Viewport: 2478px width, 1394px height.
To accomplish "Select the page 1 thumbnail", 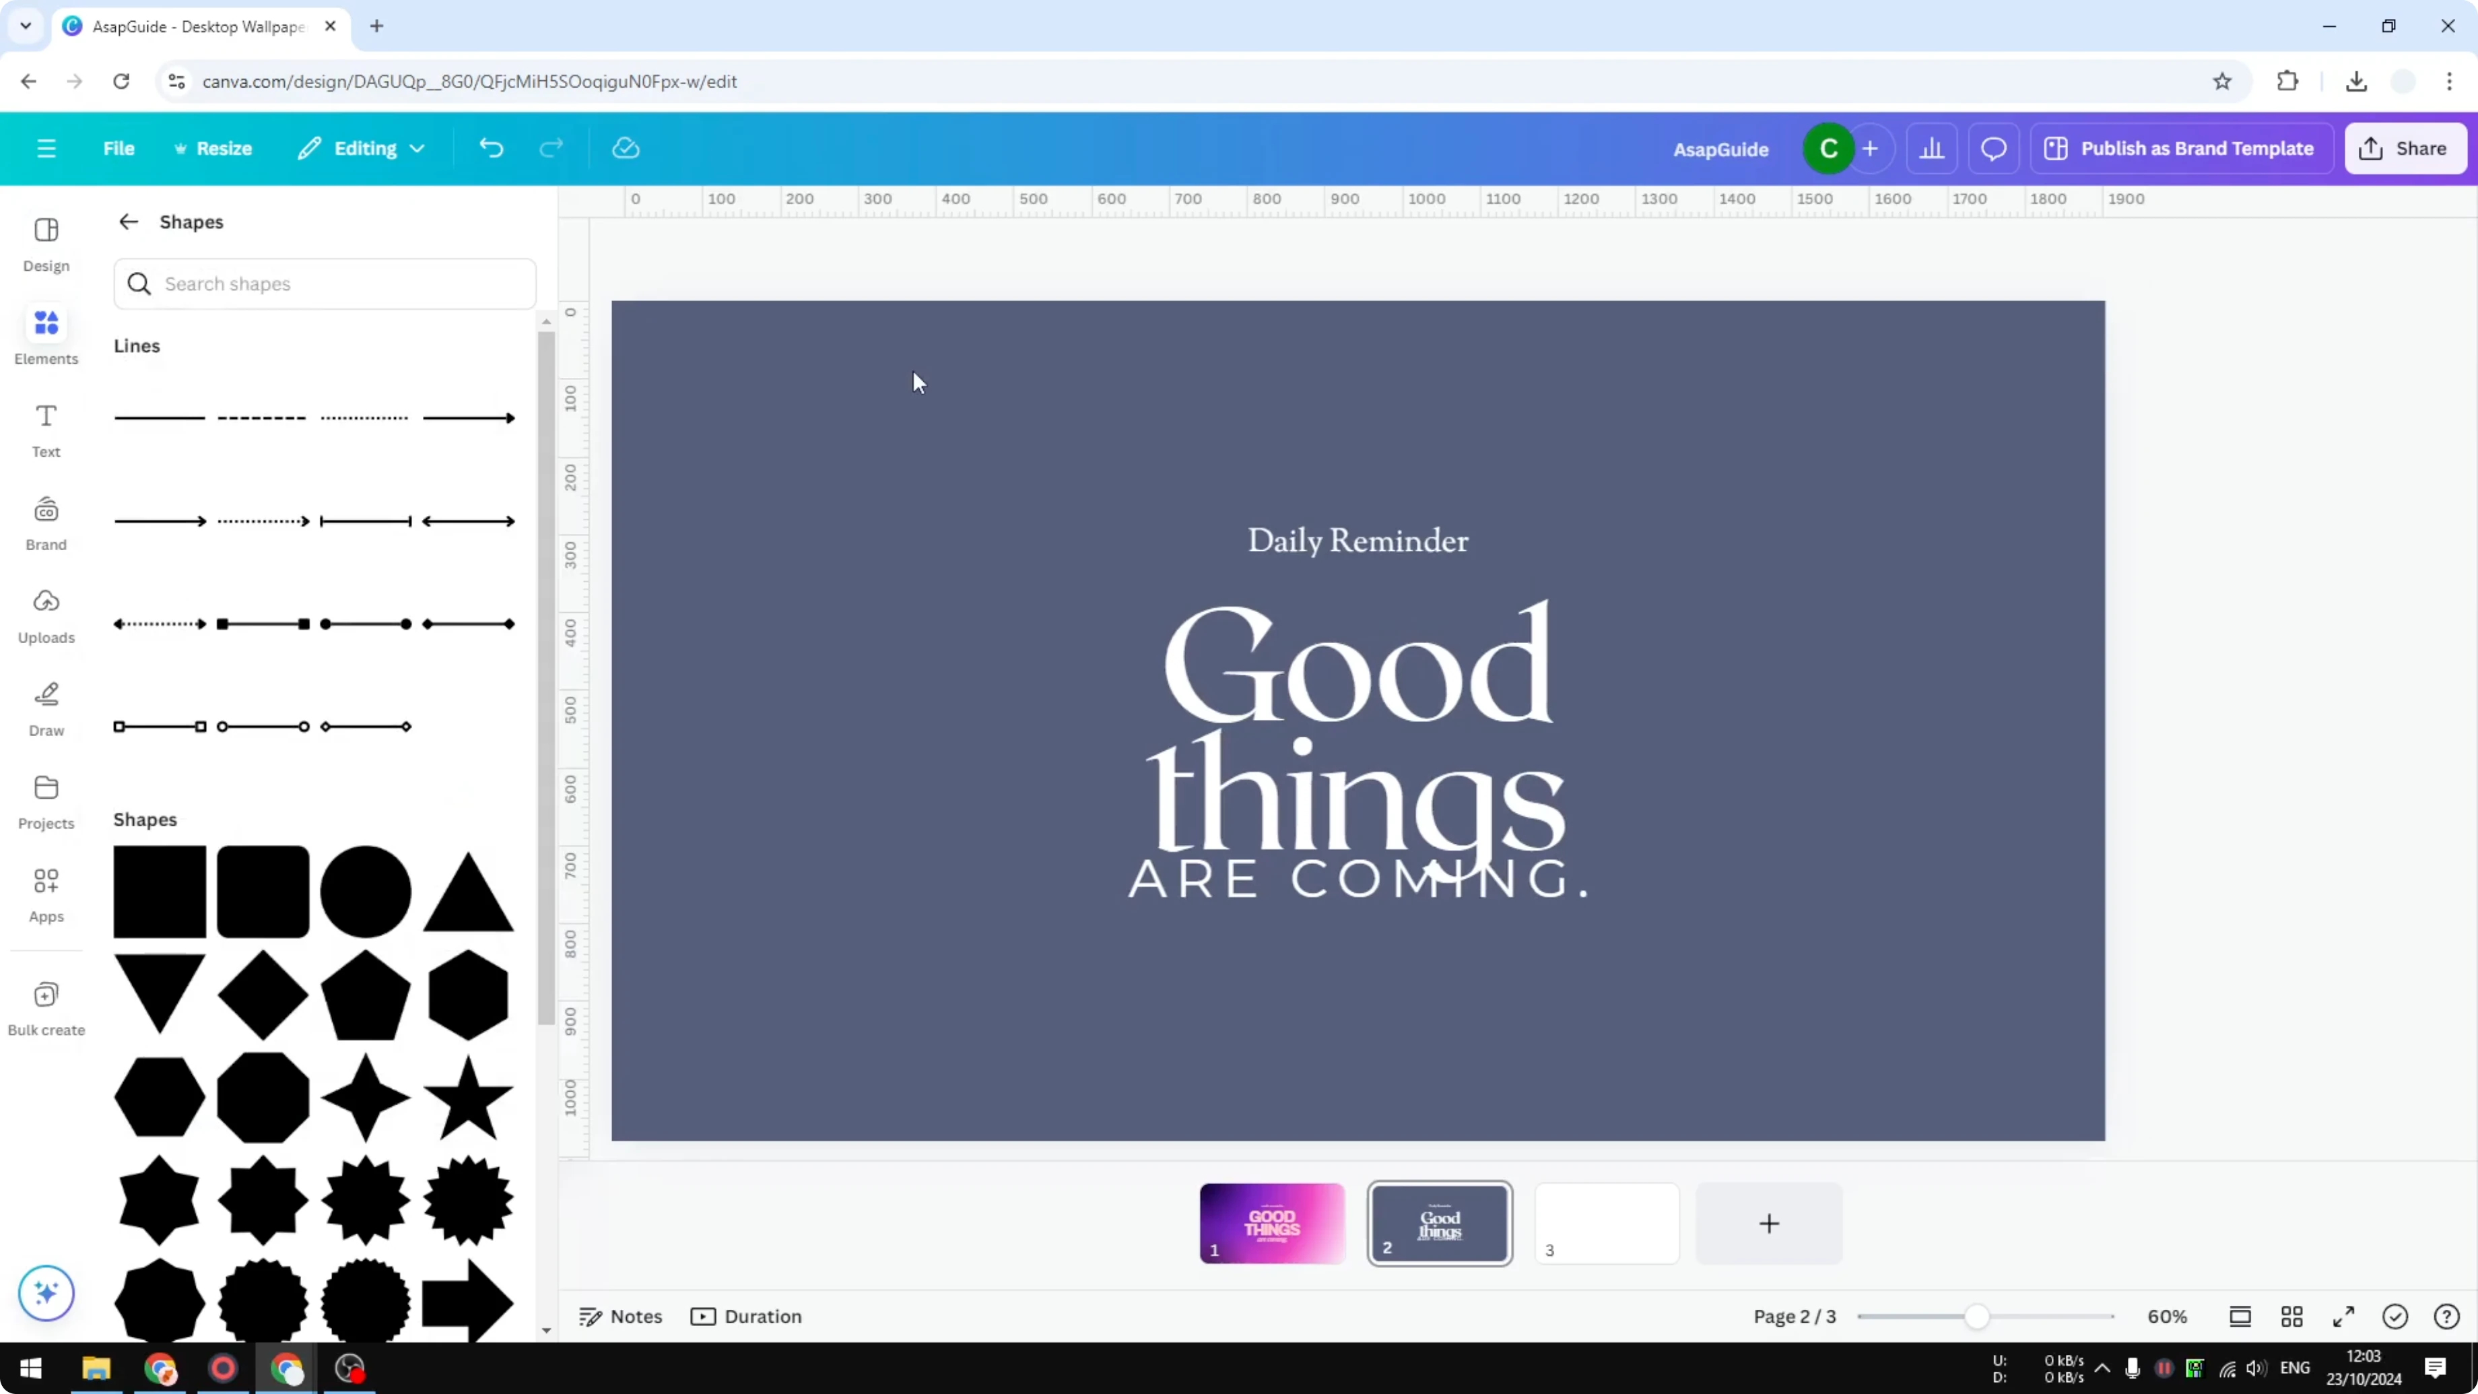I will tap(1272, 1223).
